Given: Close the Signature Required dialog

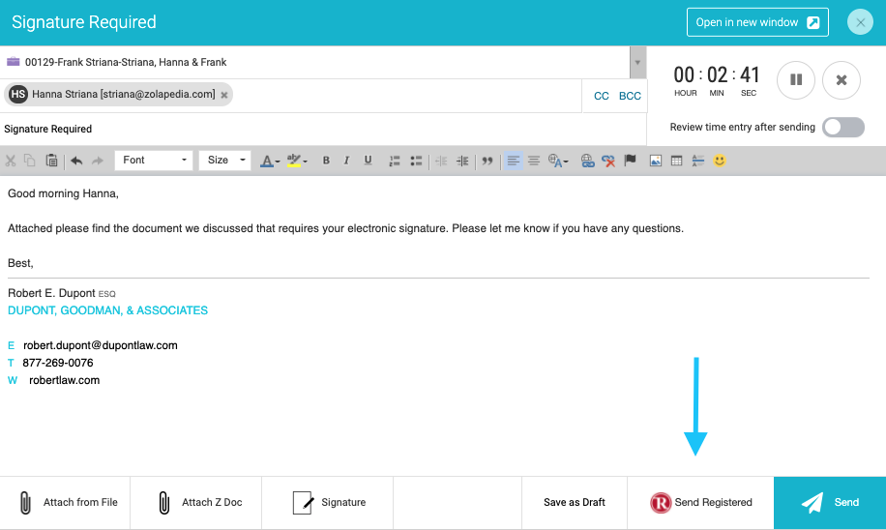Looking at the screenshot, I should tap(860, 22).
